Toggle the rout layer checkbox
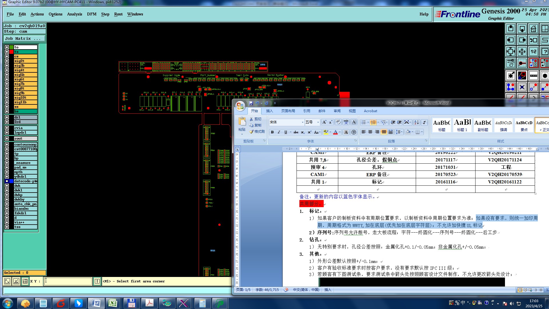 7,138
